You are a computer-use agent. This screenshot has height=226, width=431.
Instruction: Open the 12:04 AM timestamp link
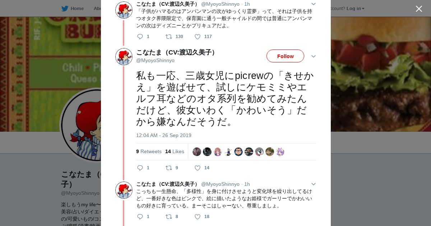pos(164,135)
